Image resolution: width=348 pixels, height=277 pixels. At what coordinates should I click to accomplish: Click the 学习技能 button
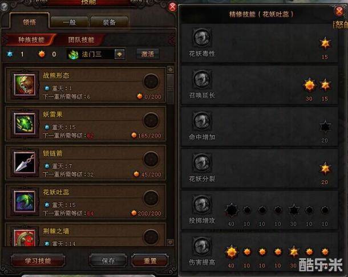pos(38,260)
